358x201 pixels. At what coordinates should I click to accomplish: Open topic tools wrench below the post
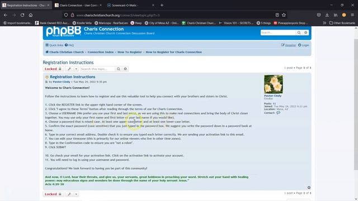pos(69,194)
